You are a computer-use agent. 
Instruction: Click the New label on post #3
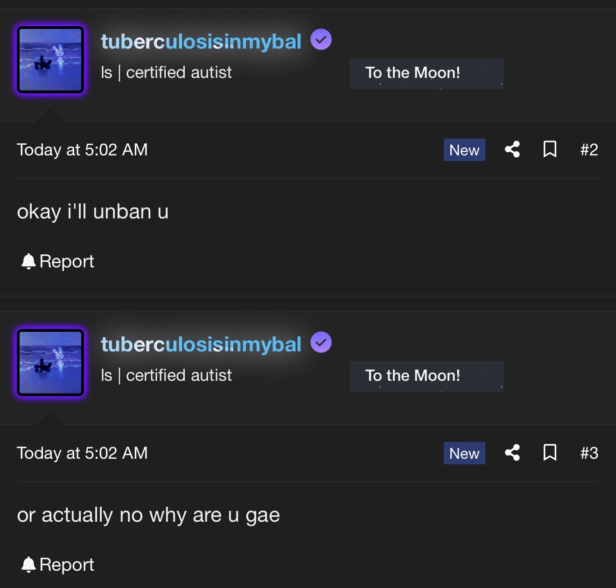pos(464,453)
